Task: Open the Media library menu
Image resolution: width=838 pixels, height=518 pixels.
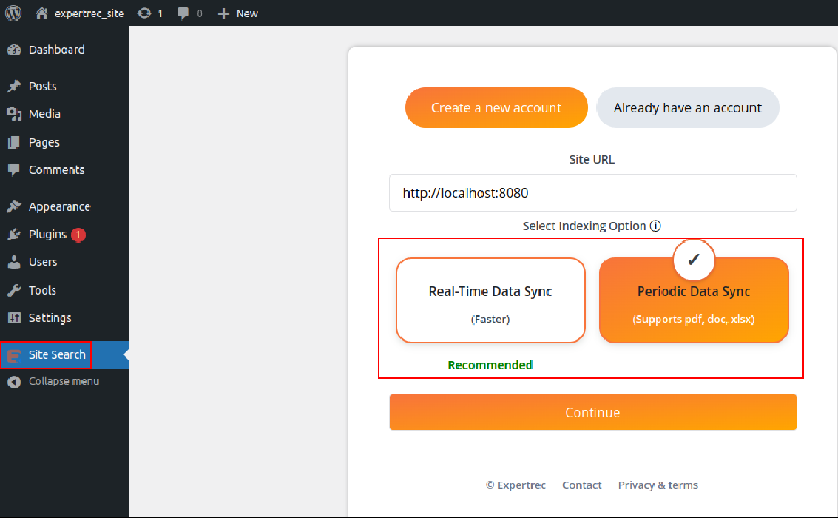Action: point(44,114)
